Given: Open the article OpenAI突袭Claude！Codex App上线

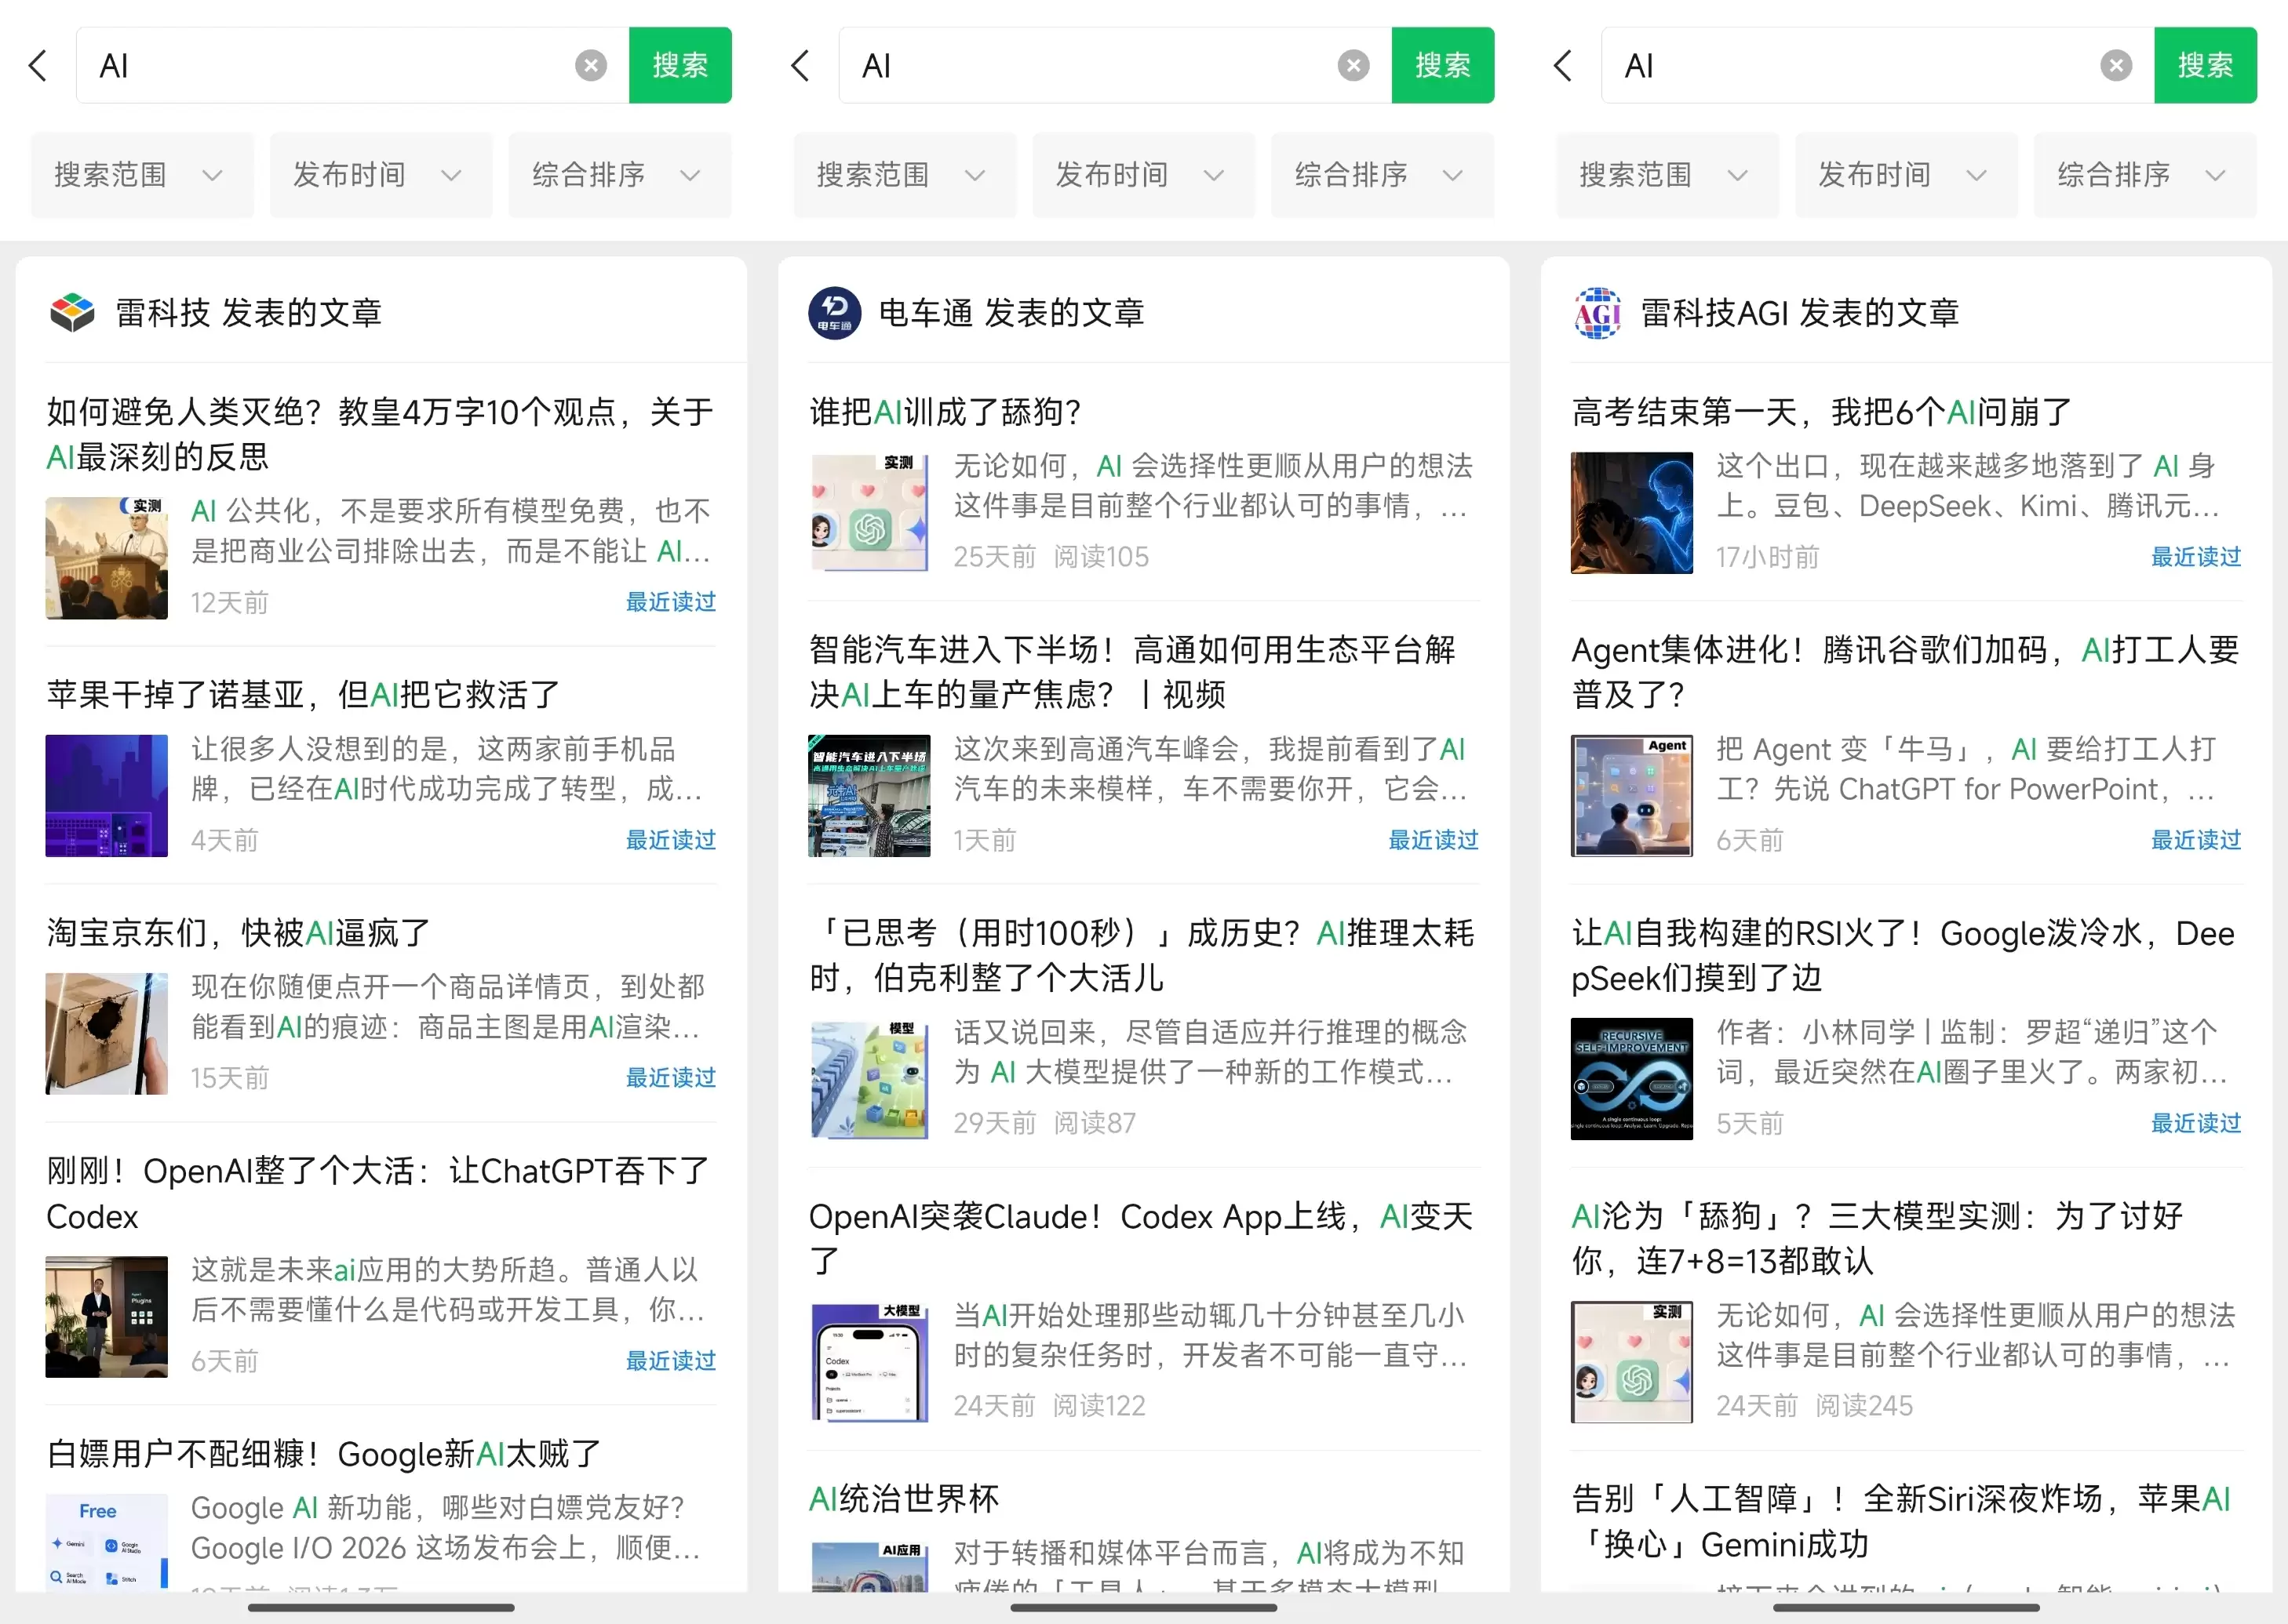Looking at the screenshot, I should pos(1141,1238).
